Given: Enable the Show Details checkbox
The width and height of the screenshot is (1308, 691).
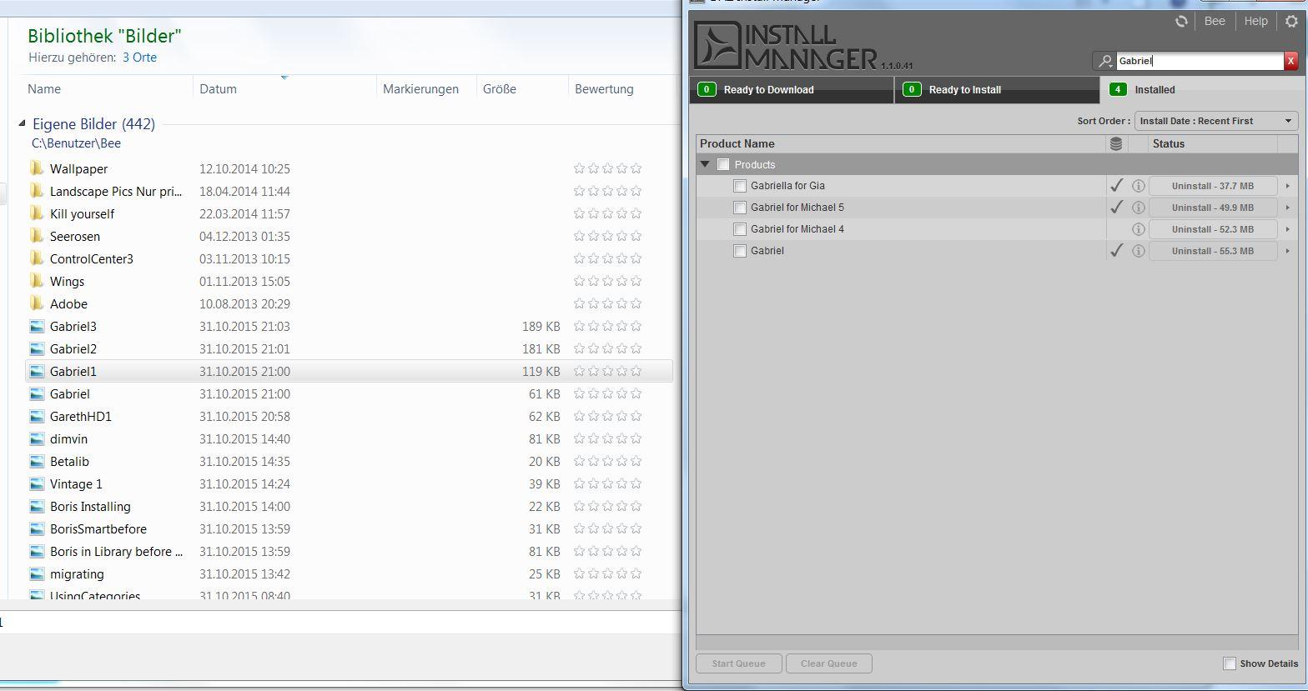Looking at the screenshot, I should coord(1229,663).
